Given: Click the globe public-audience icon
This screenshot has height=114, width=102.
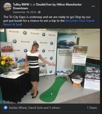Looking at the screenshot, I should 39,12.
